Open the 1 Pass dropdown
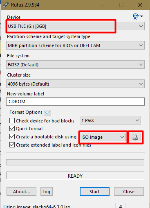 [110, 120]
